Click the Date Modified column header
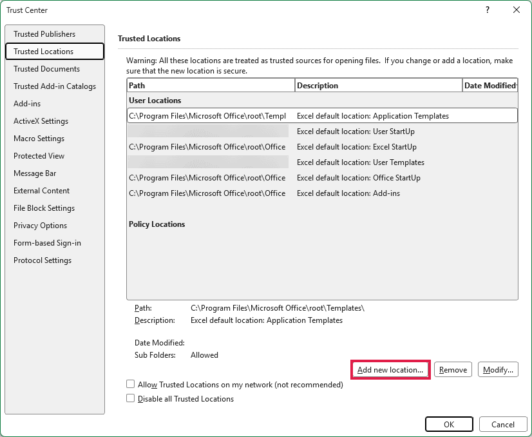 pos(490,86)
